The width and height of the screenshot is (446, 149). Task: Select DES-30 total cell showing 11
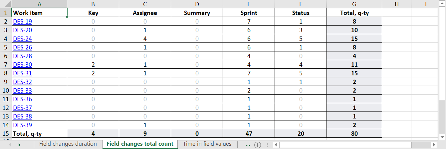coord(354,65)
